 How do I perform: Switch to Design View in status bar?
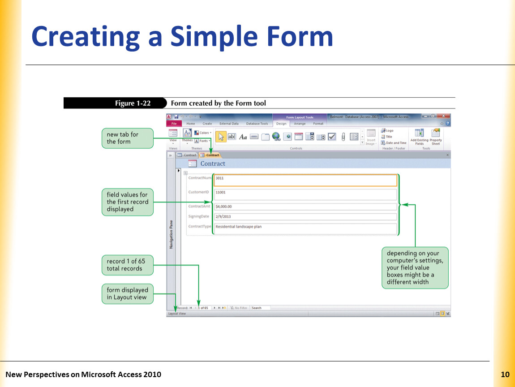coord(448,314)
